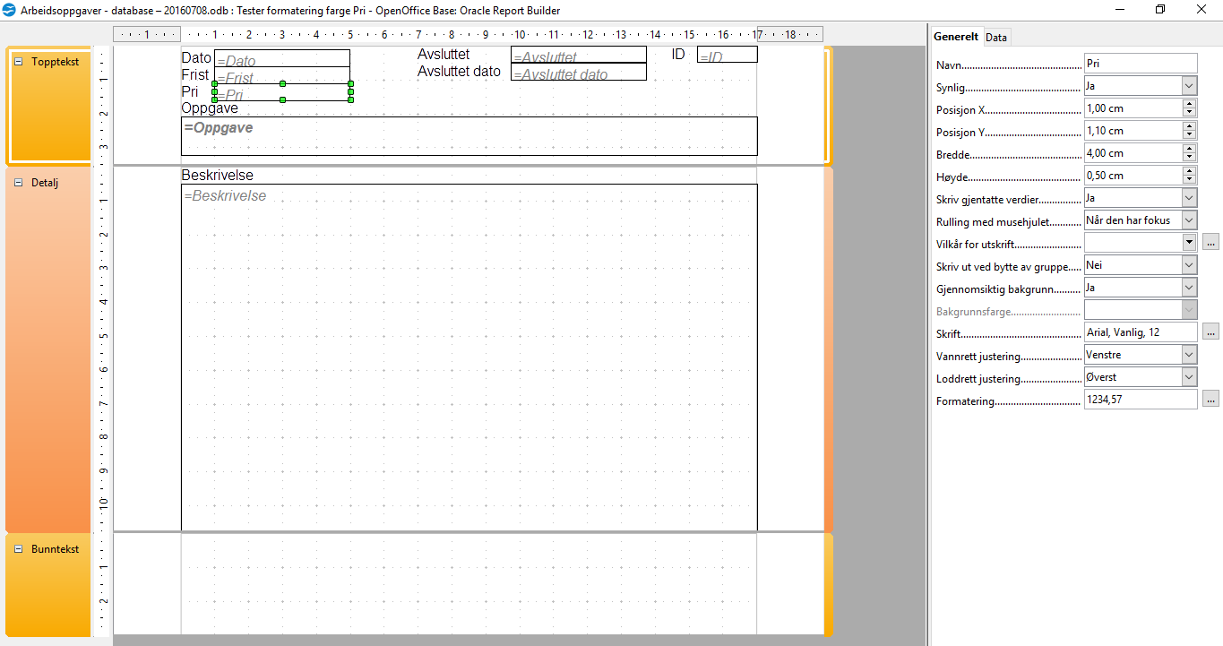Open the Formatering dialog button

pyautogui.click(x=1210, y=400)
